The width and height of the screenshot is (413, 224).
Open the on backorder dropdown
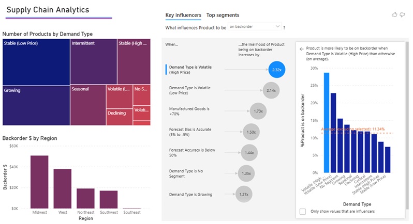[x=254, y=26]
